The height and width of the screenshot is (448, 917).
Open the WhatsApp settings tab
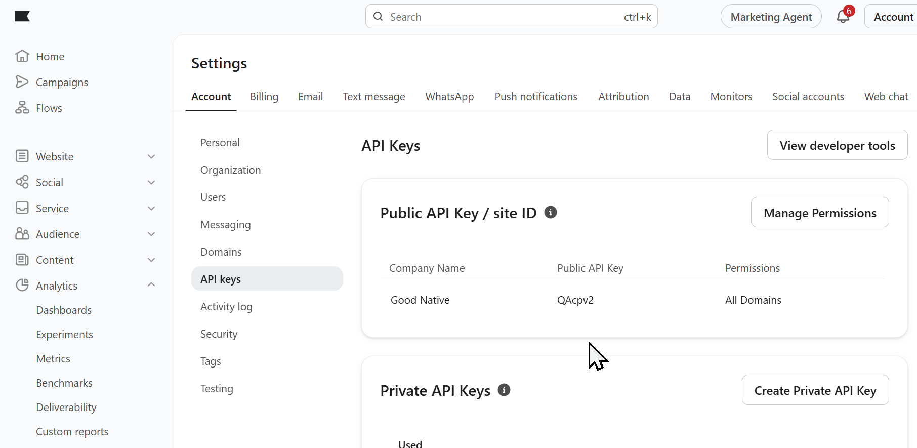pos(449,97)
